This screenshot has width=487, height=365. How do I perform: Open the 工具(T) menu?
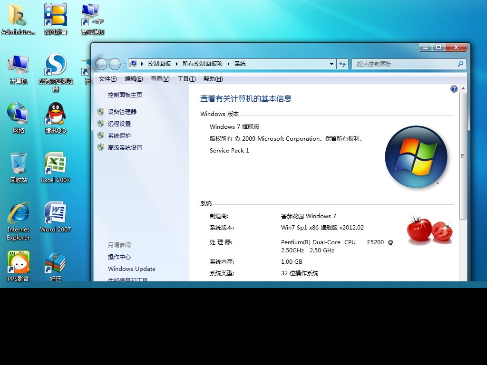tap(186, 79)
